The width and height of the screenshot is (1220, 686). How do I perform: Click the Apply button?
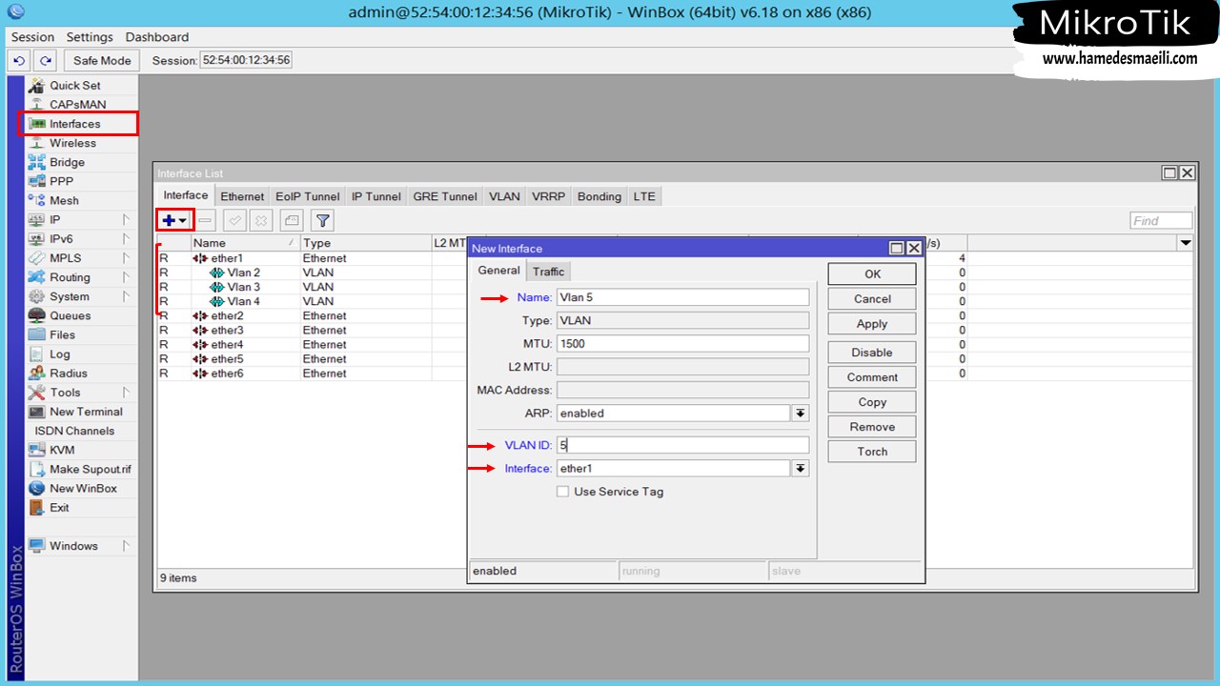[872, 324]
